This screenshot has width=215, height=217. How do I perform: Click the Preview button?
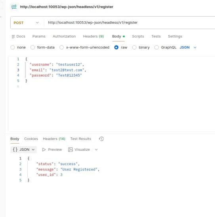click(52, 150)
